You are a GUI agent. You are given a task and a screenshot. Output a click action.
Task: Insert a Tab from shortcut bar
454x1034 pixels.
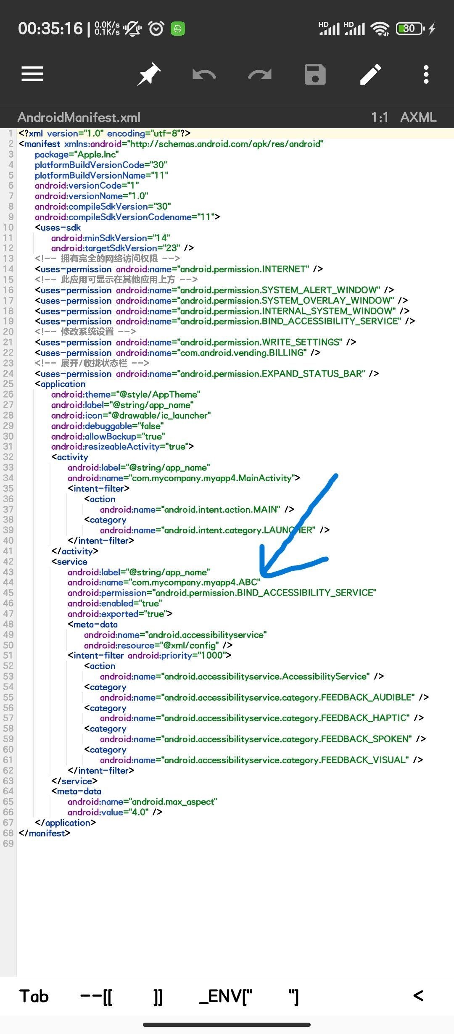[34, 996]
